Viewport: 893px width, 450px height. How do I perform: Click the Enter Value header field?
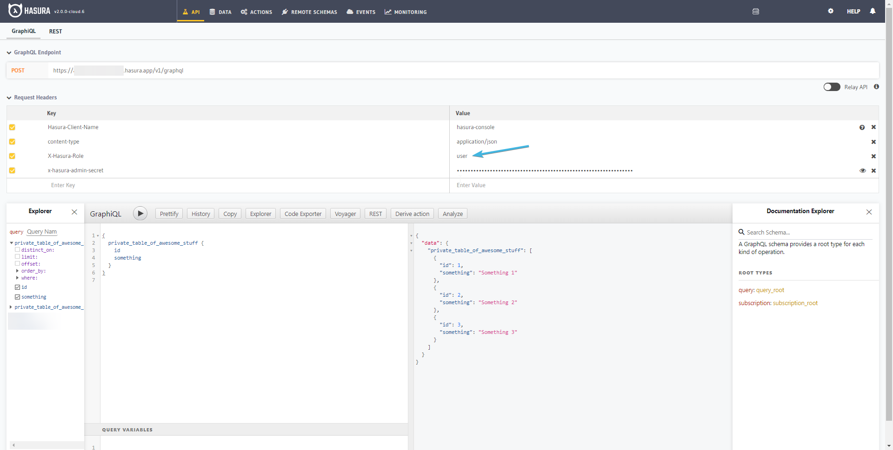click(x=664, y=185)
